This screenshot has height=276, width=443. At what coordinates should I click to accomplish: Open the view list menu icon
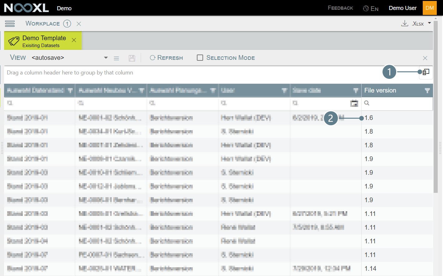click(116, 58)
